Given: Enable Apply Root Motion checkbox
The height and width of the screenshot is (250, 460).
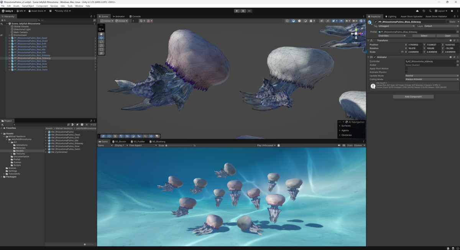Looking at the screenshot, I should pos(406,69).
